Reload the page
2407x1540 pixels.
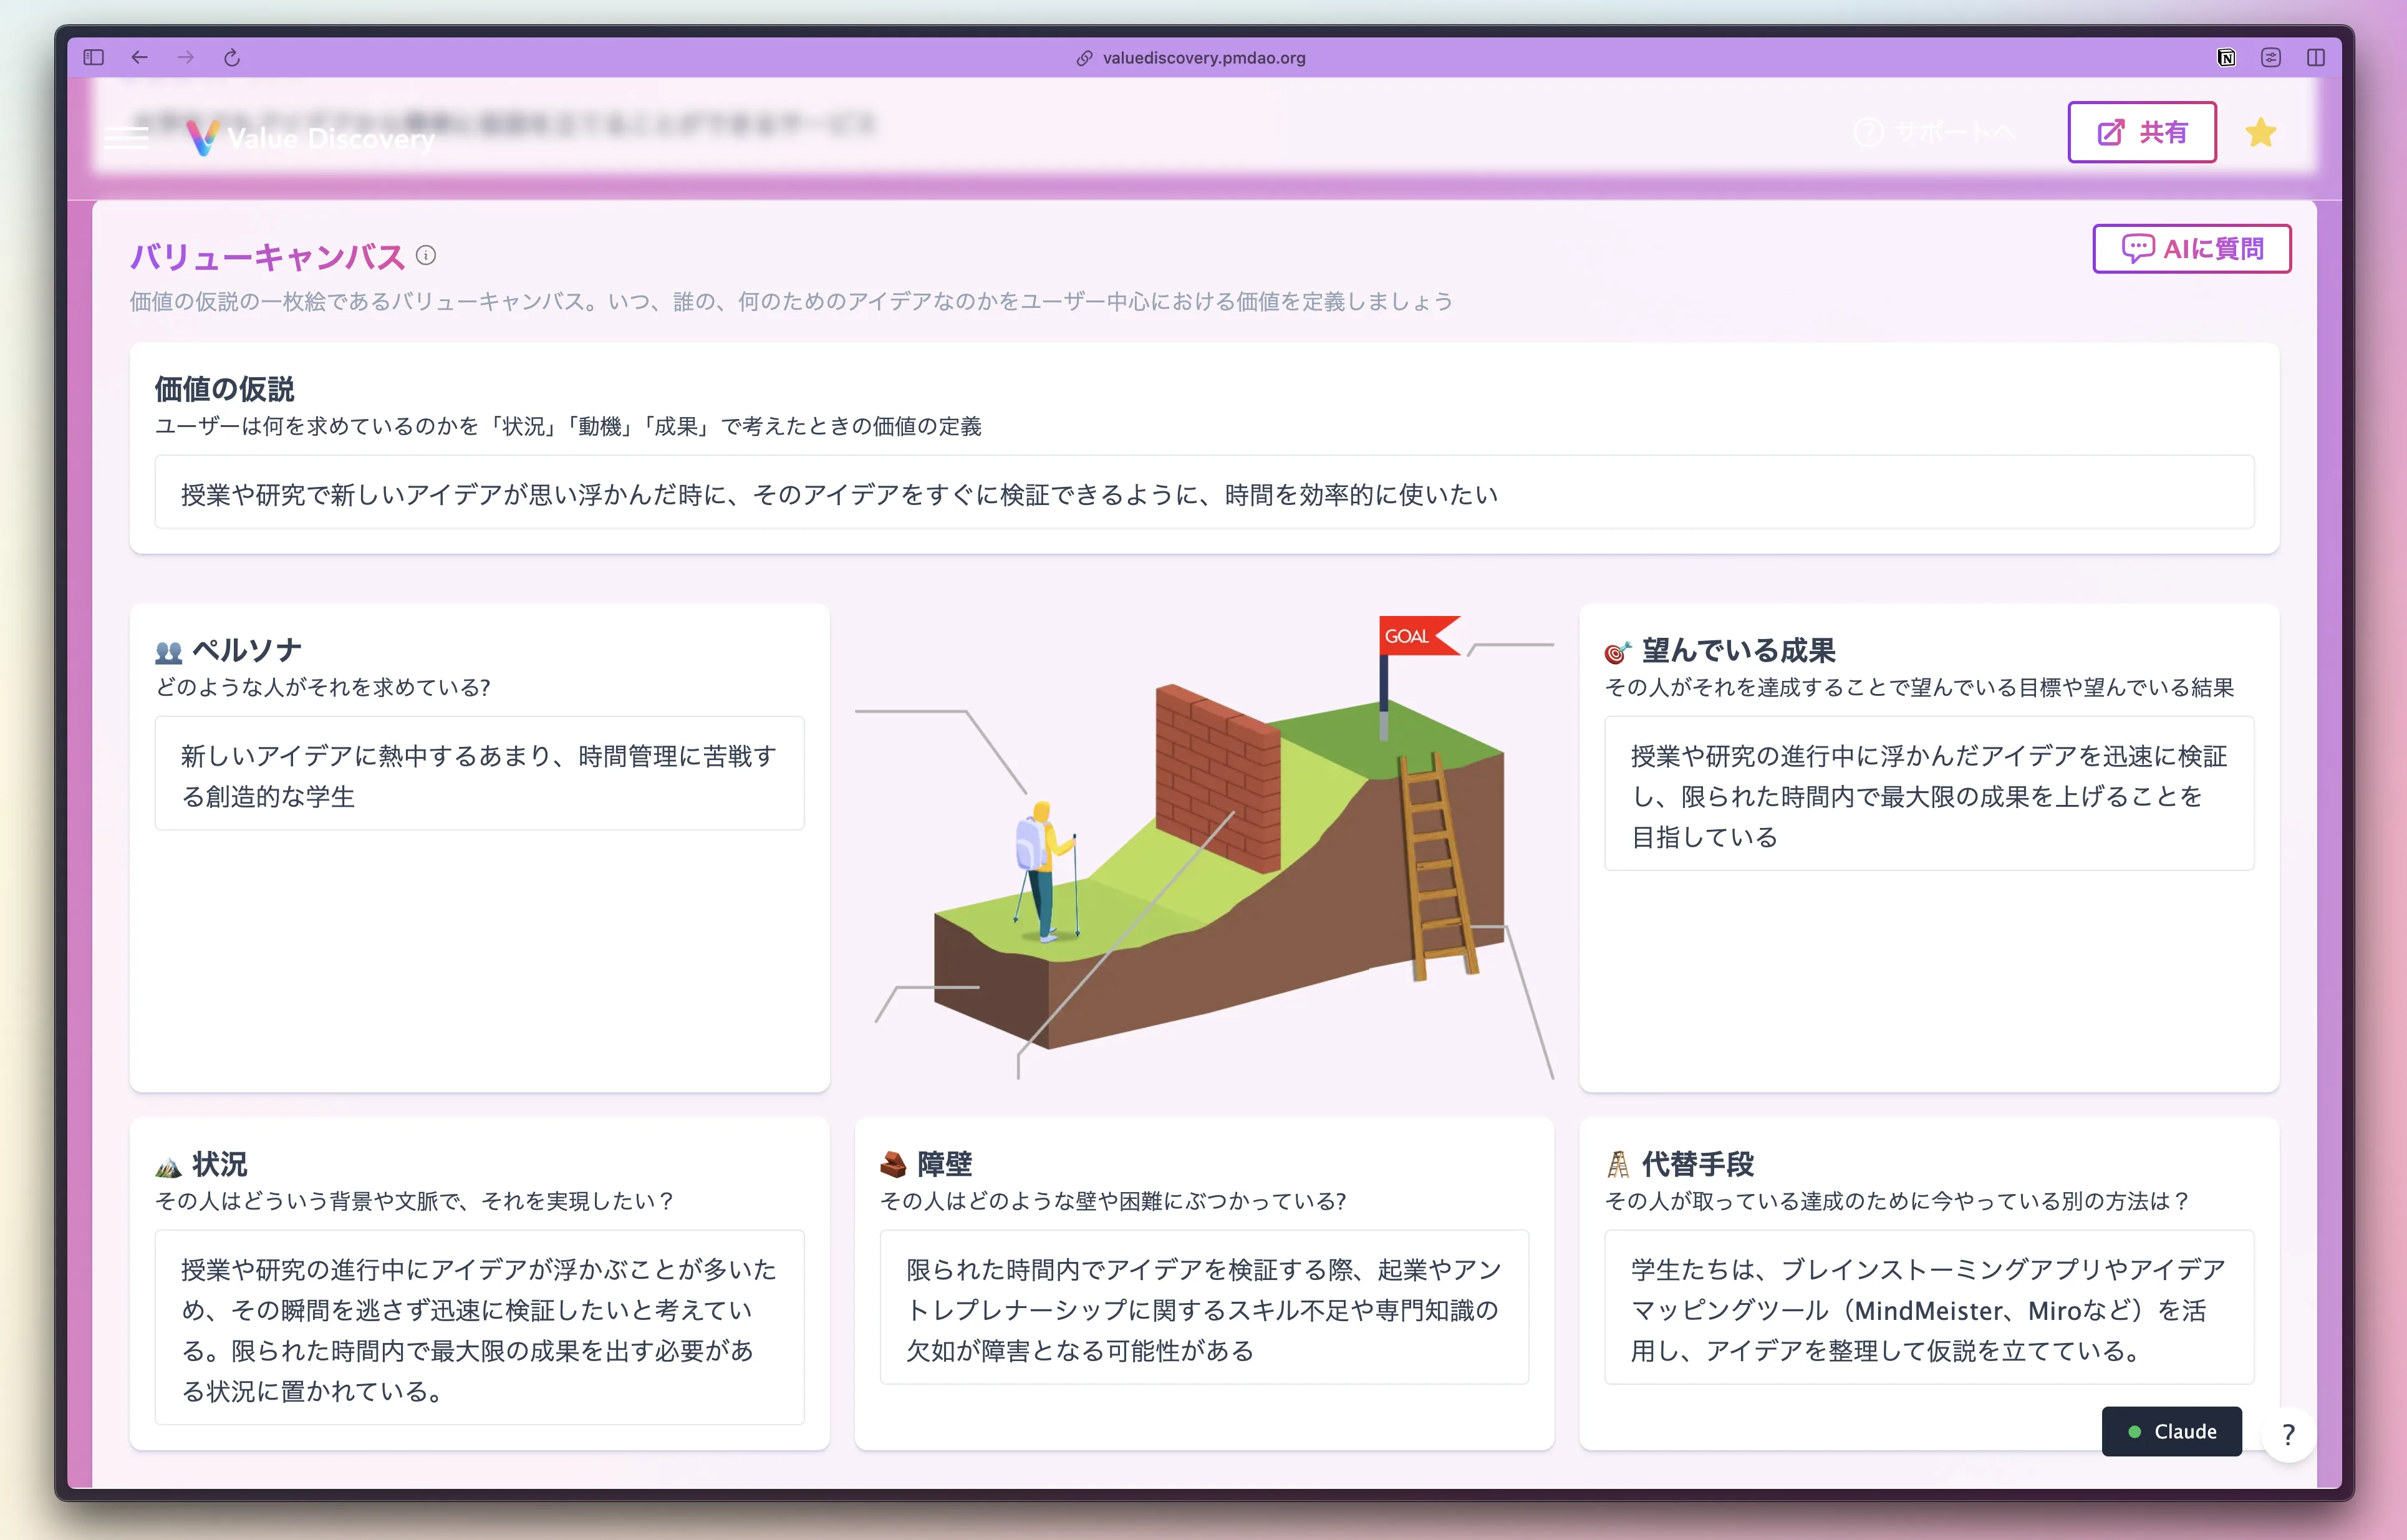(x=232, y=58)
